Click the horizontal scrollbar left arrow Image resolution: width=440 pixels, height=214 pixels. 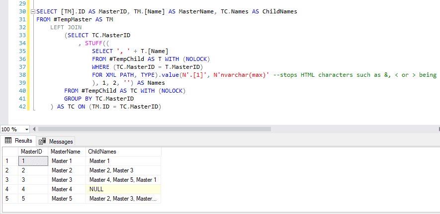(34, 129)
